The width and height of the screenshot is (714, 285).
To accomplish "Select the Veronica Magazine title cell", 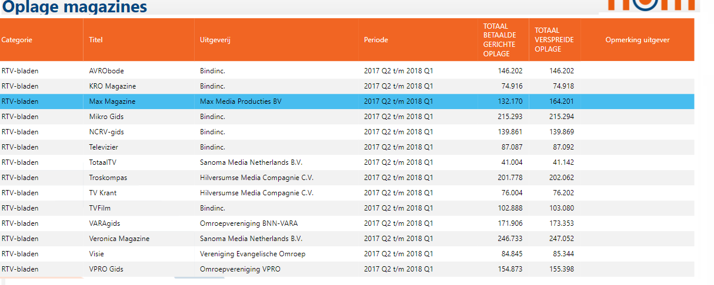I will coord(119,239).
